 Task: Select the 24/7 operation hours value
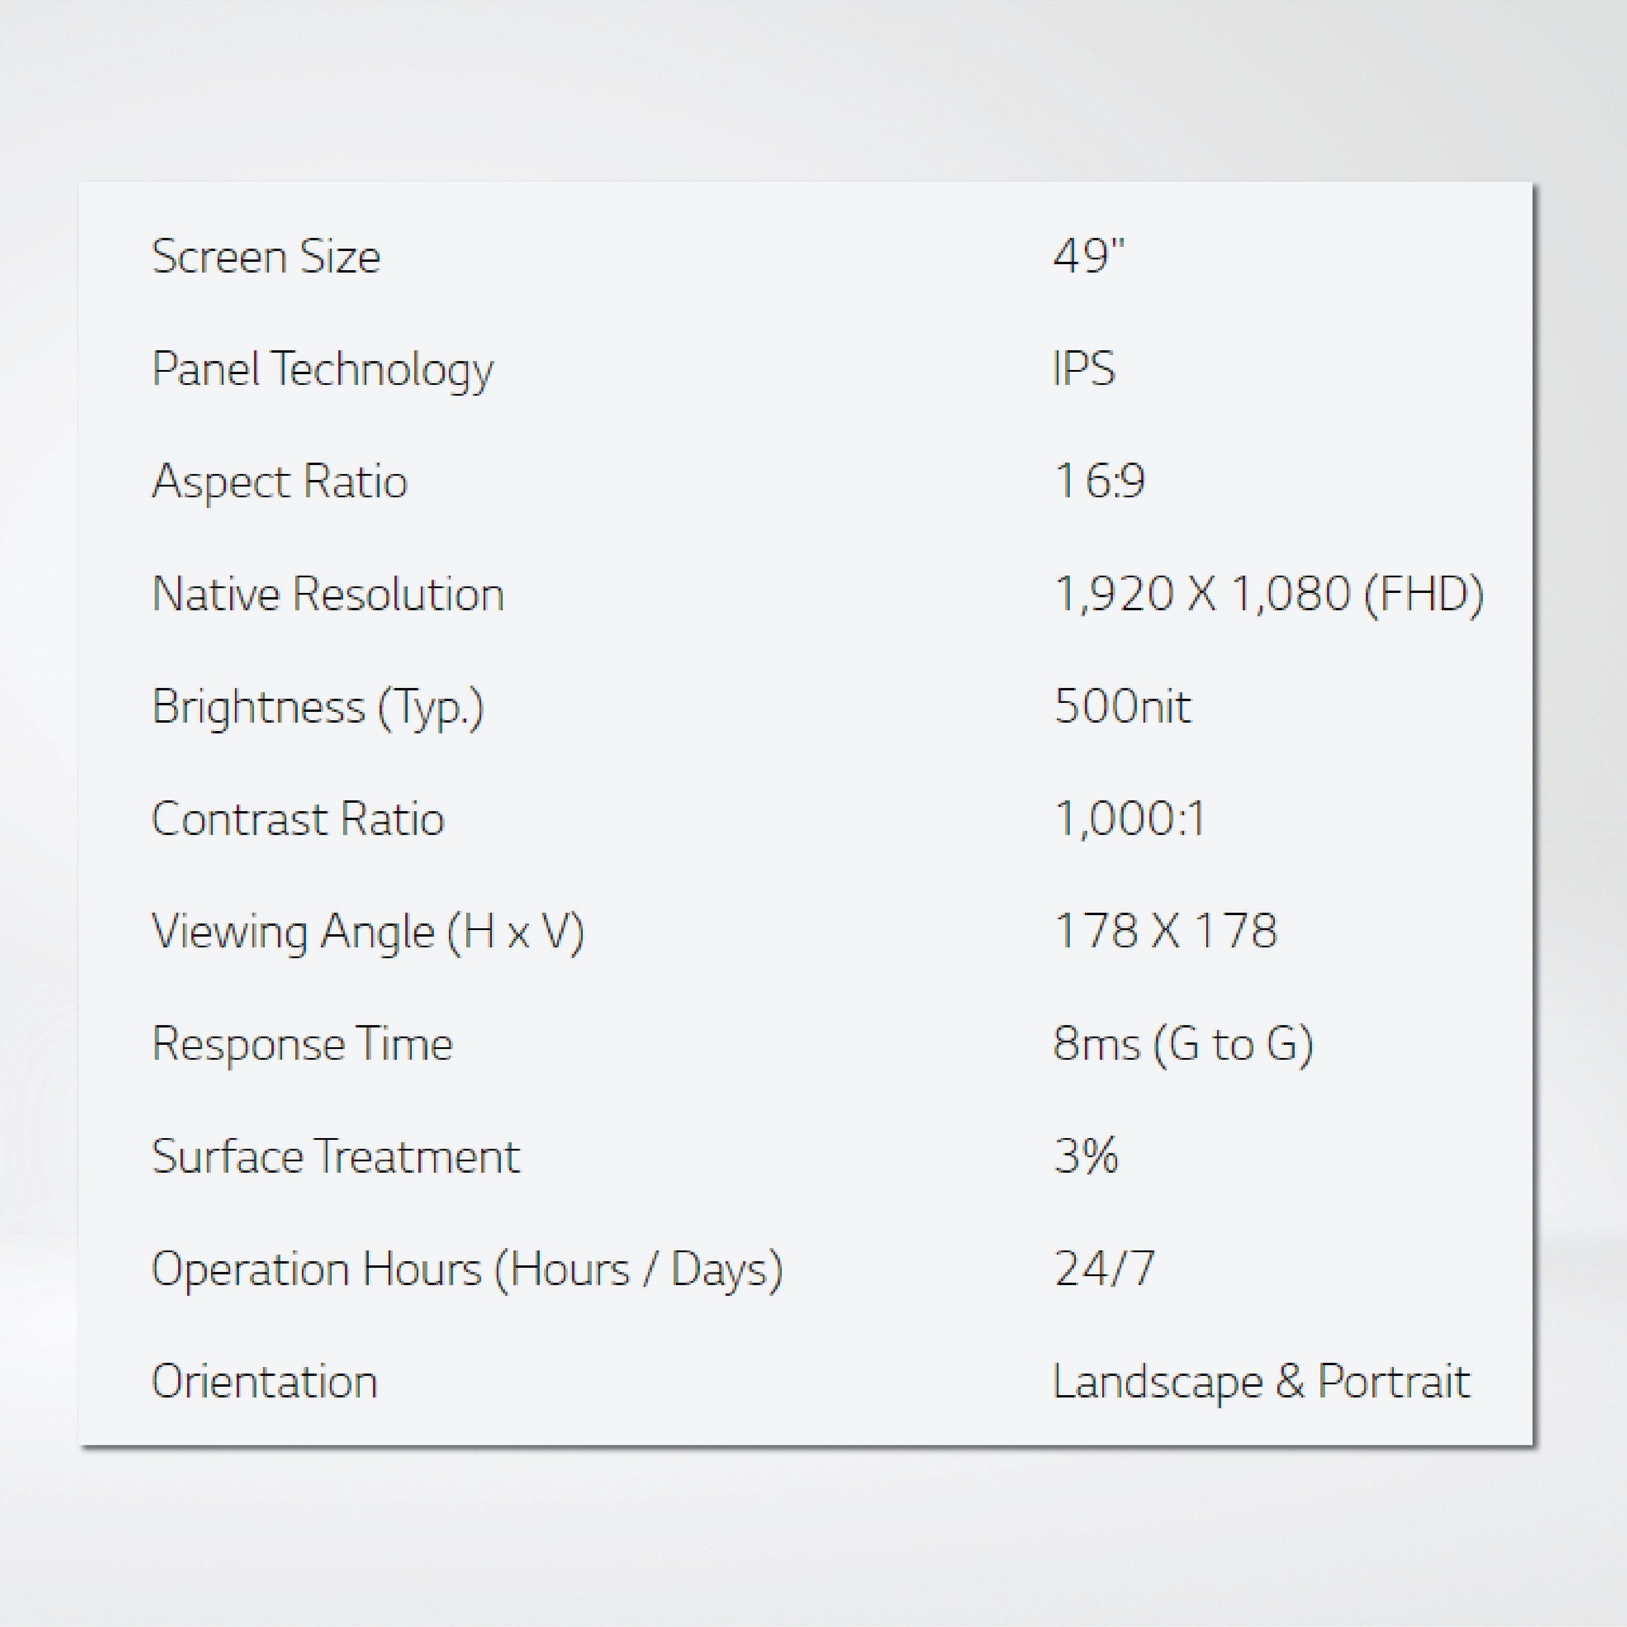[1104, 1269]
